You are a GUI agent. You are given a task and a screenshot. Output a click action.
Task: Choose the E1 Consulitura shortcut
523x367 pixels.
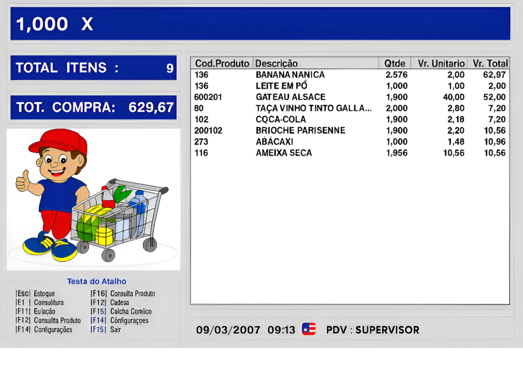click(x=39, y=302)
